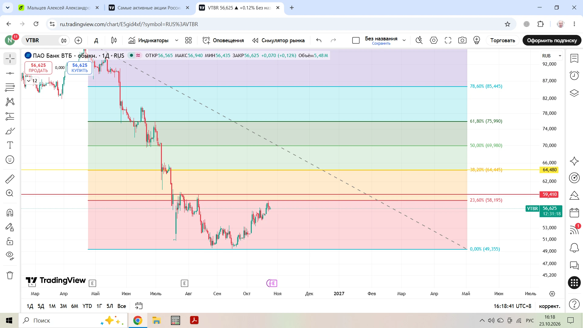Open the object tree layers panel
The height and width of the screenshot is (328, 583).
(574, 93)
